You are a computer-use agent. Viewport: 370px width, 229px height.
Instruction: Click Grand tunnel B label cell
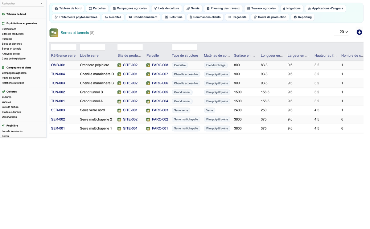coord(91,92)
